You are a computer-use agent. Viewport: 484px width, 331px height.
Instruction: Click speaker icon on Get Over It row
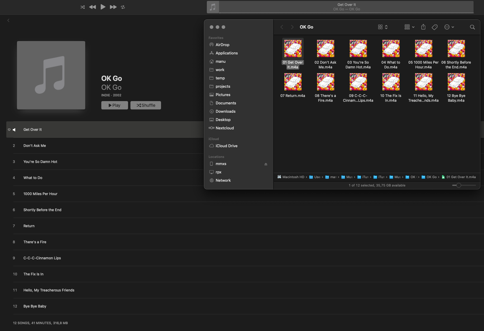[14, 130]
